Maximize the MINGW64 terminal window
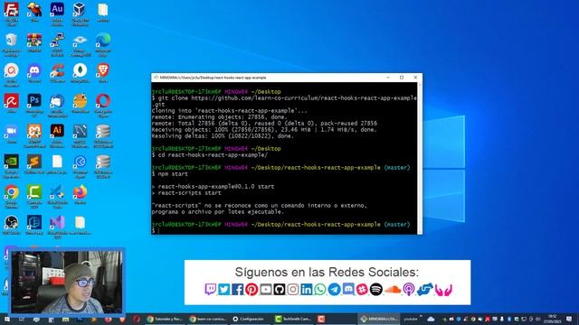Screen dimensions: 579x325 tap(402, 78)
